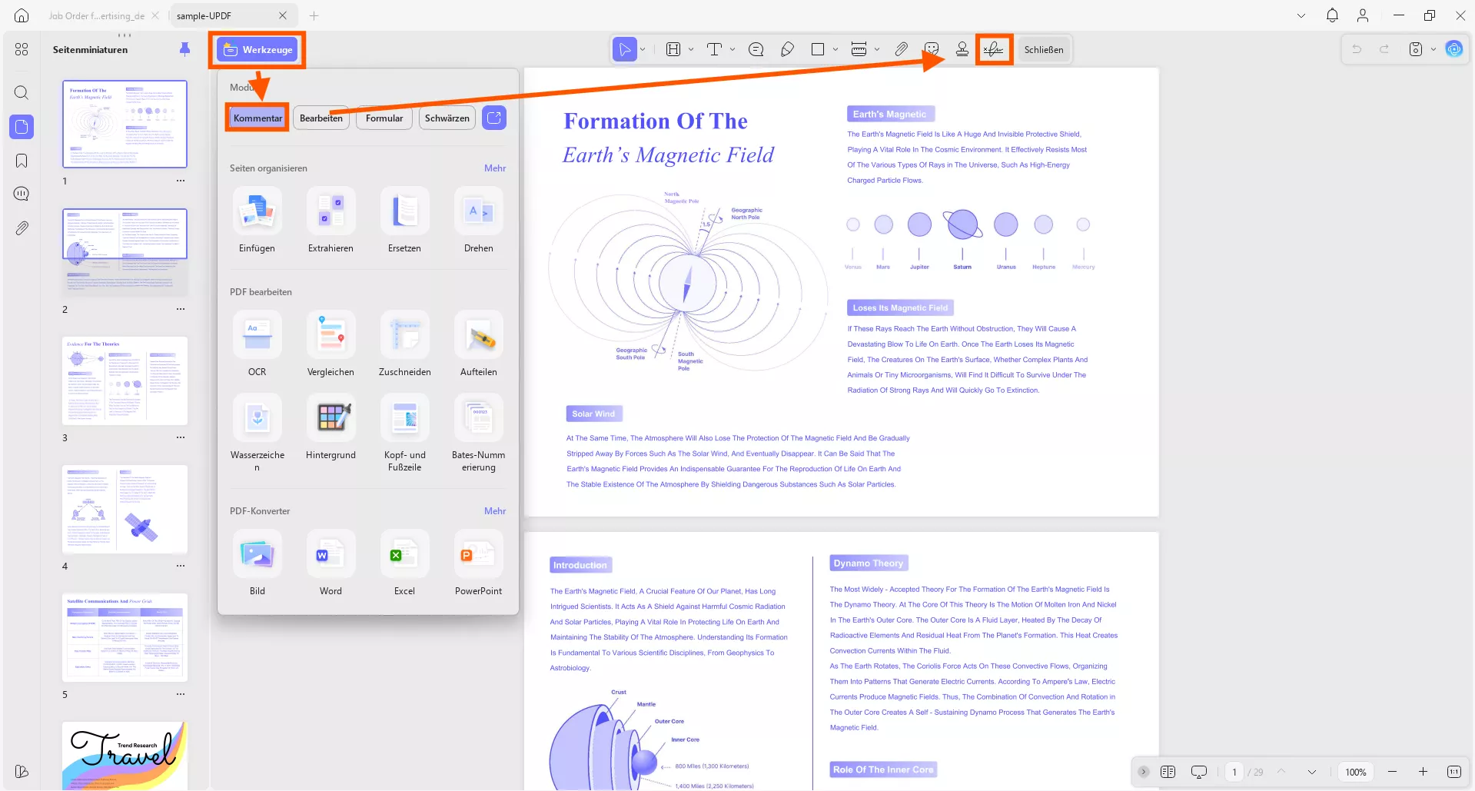The height and width of the screenshot is (791, 1475).
Task: Open options menu for page 1 thumbnail
Action: coord(181,181)
